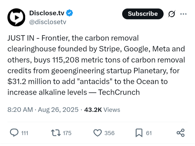Open the 8:20 AM timestamp link
The height and width of the screenshot is (146, 195).
(20, 110)
